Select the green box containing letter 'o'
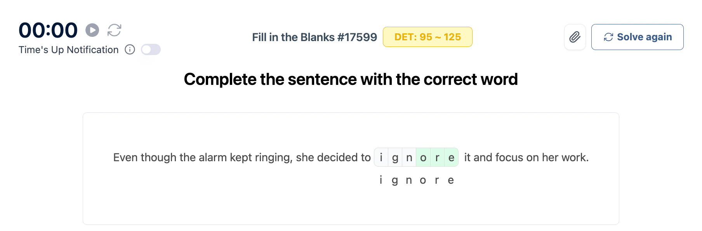 tap(423, 157)
